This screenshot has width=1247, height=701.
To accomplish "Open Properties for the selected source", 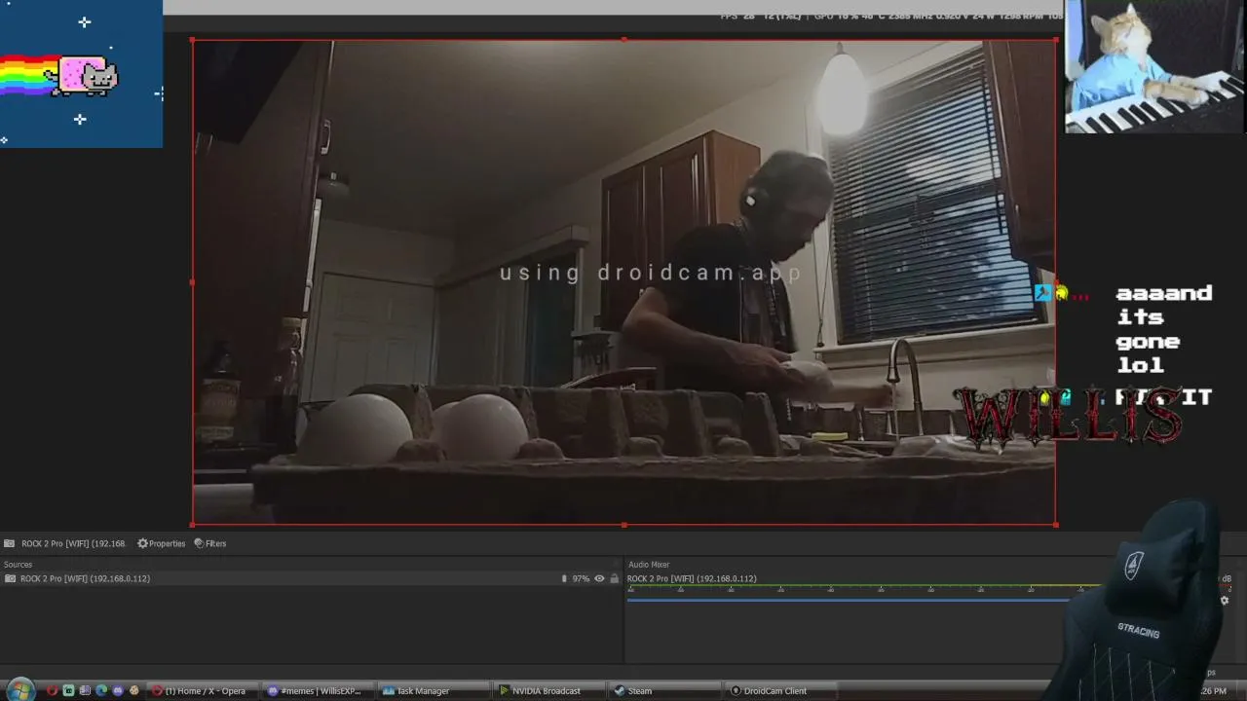I will tap(162, 543).
